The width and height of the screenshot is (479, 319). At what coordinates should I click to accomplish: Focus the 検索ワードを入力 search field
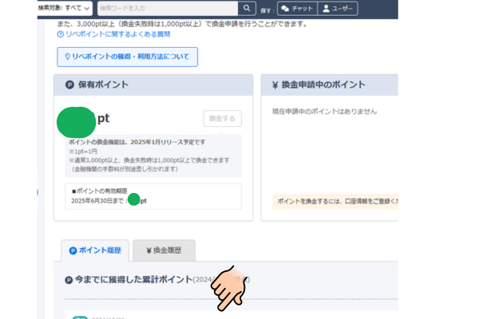tap(168, 8)
